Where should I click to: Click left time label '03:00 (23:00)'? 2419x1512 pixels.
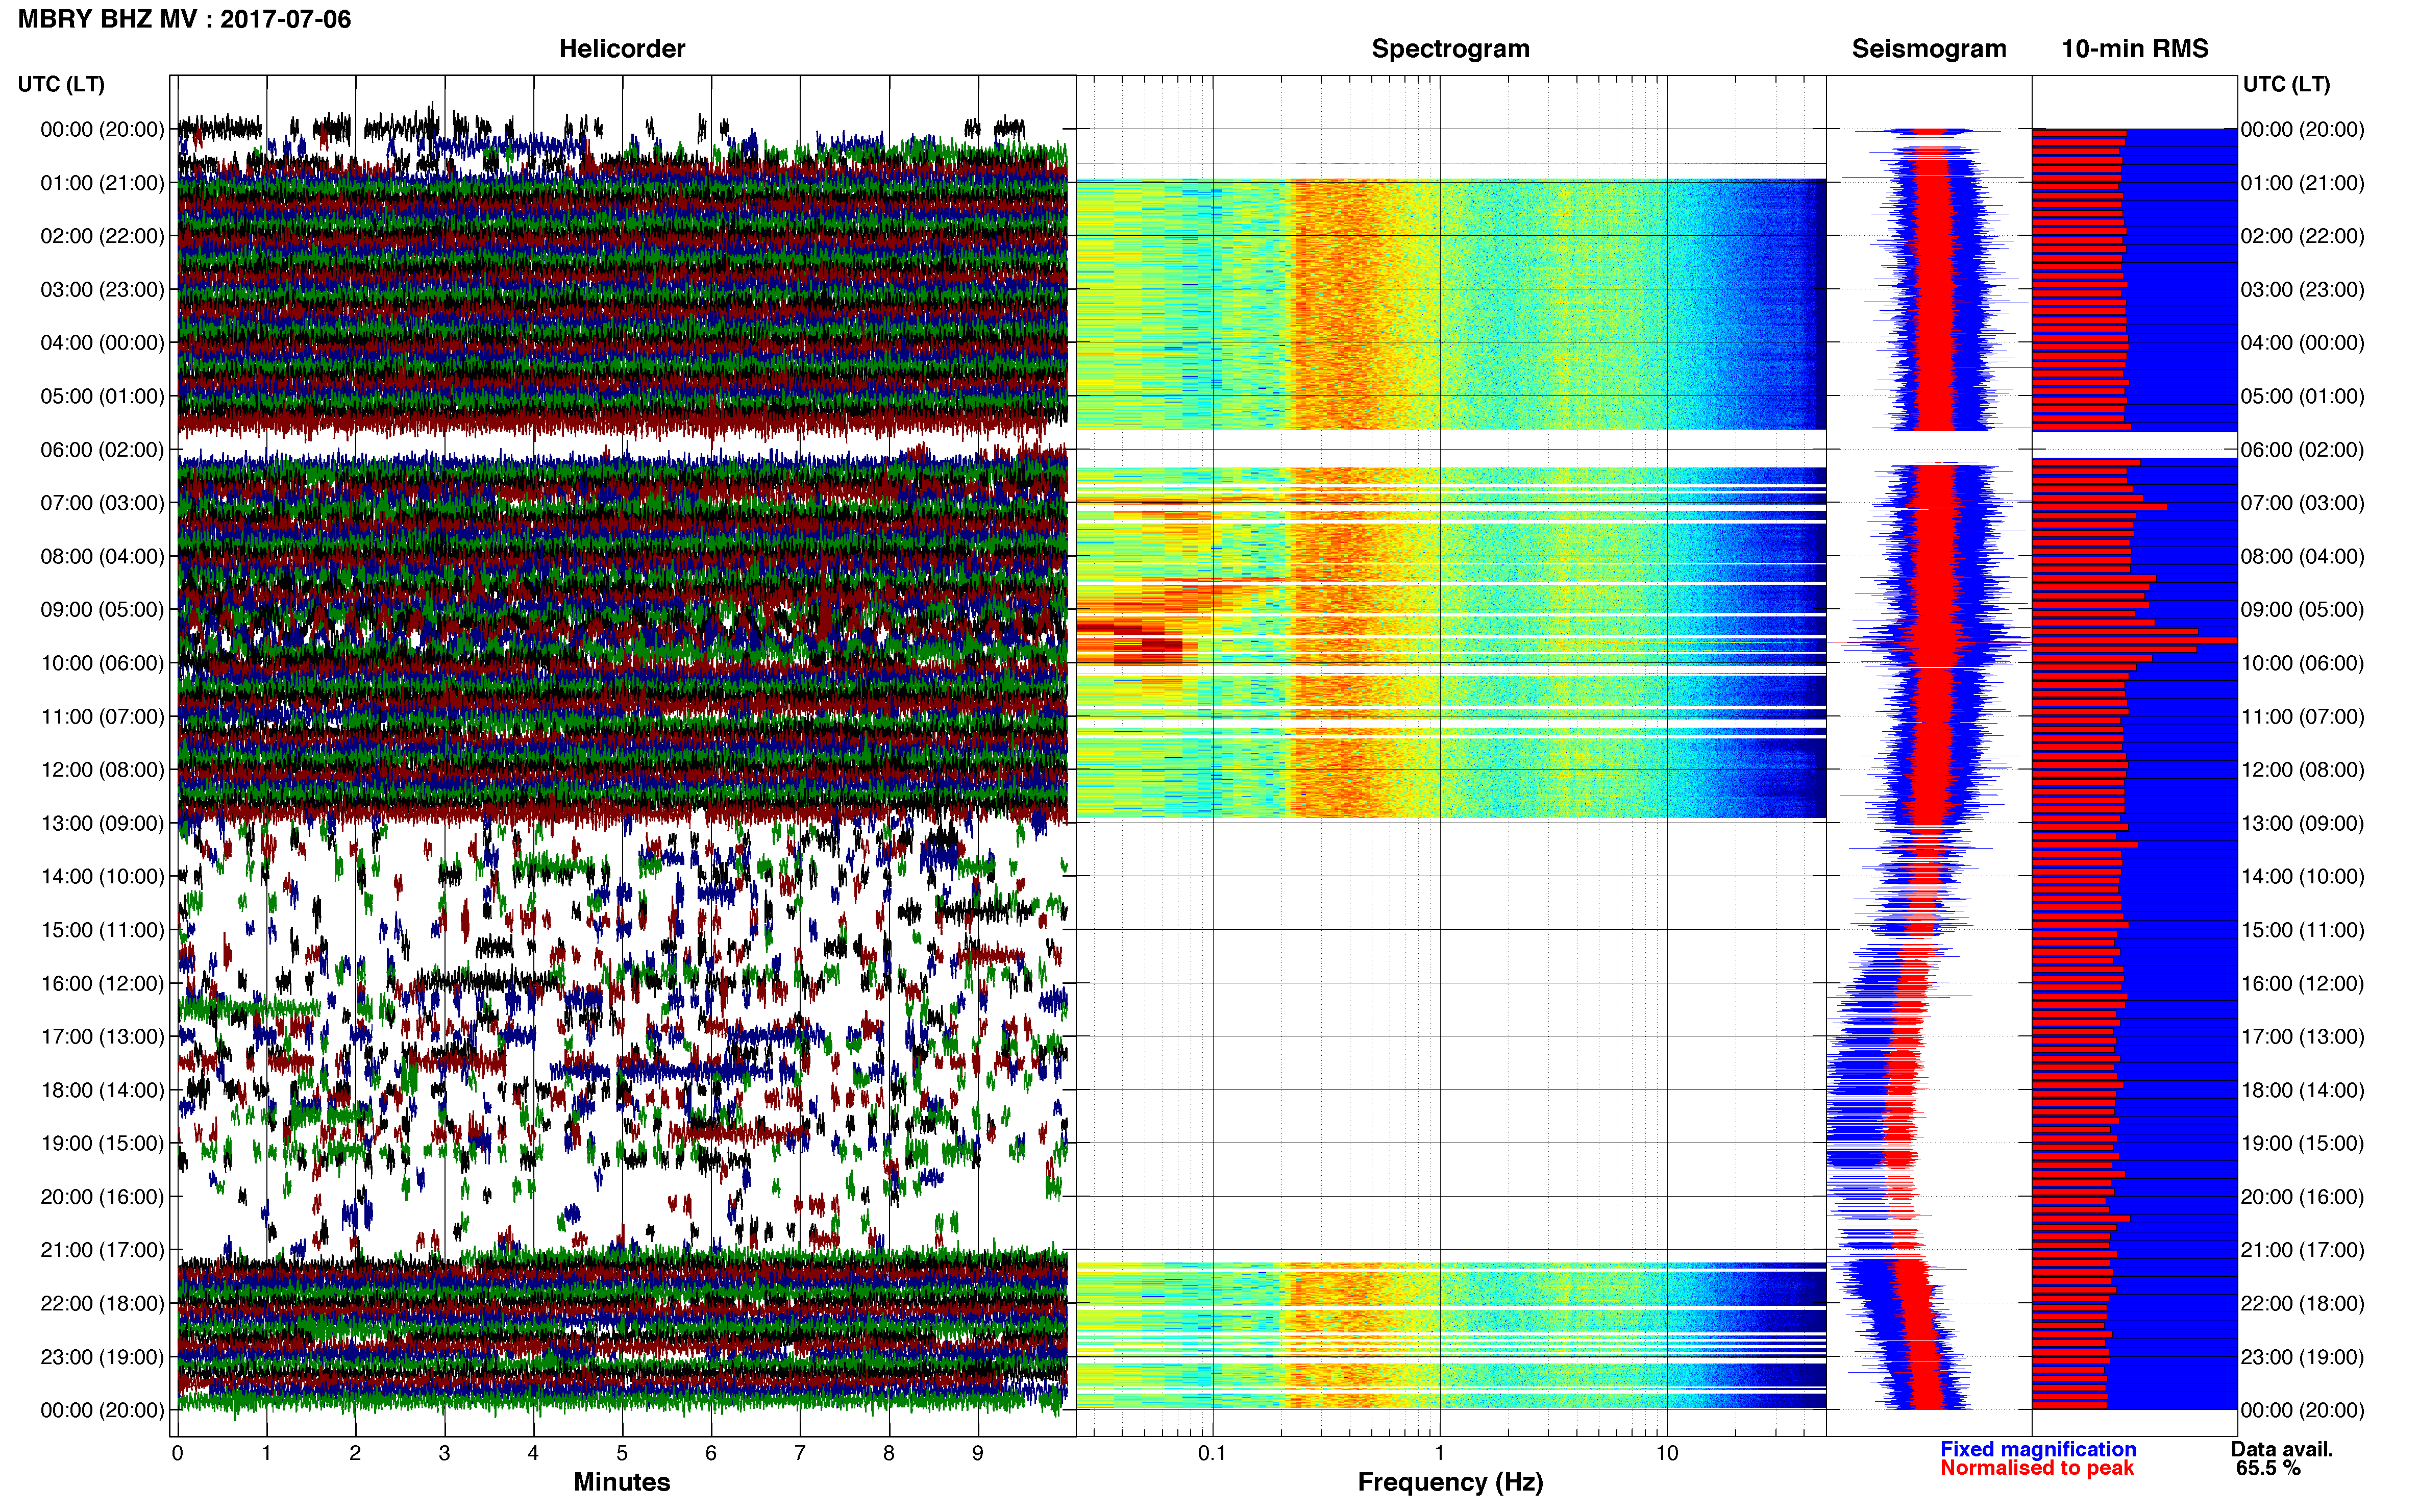(x=102, y=290)
